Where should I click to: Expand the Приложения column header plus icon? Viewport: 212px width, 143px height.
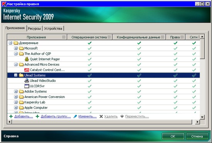click(x=64, y=37)
